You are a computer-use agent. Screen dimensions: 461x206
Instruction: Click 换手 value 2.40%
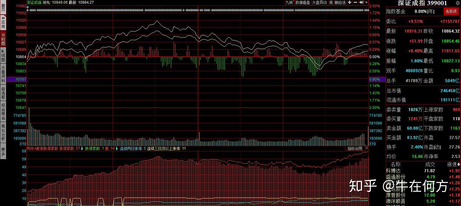[417, 147]
